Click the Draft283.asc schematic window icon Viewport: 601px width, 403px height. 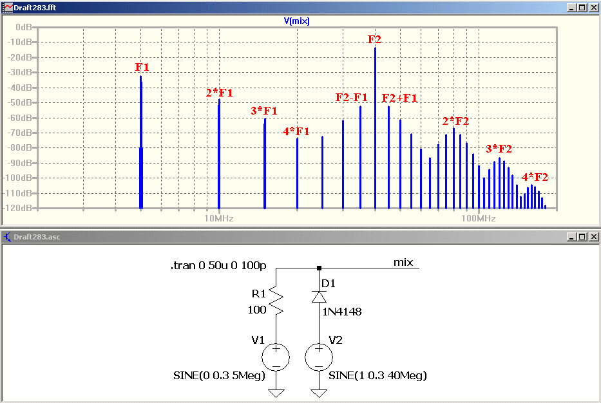[7, 237]
